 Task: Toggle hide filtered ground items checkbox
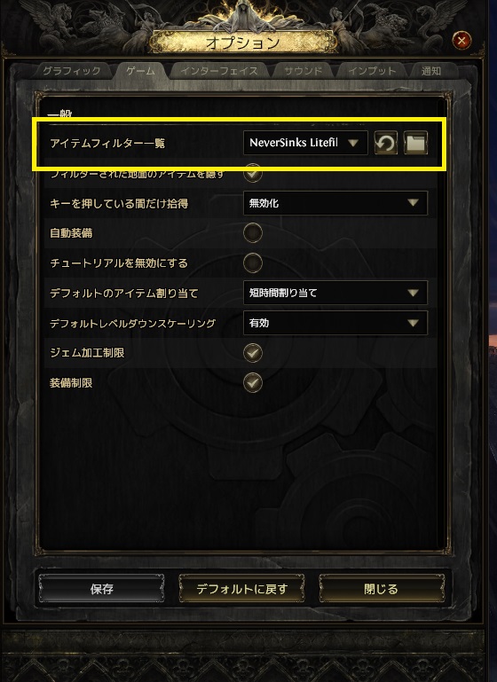tap(253, 173)
